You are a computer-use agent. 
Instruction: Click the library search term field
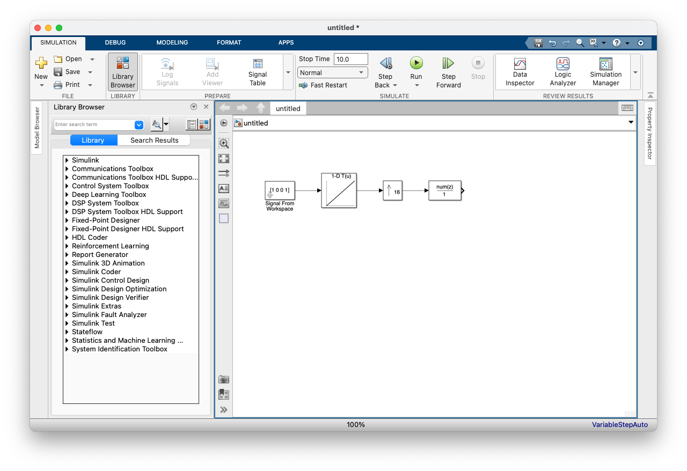pos(94,124)
